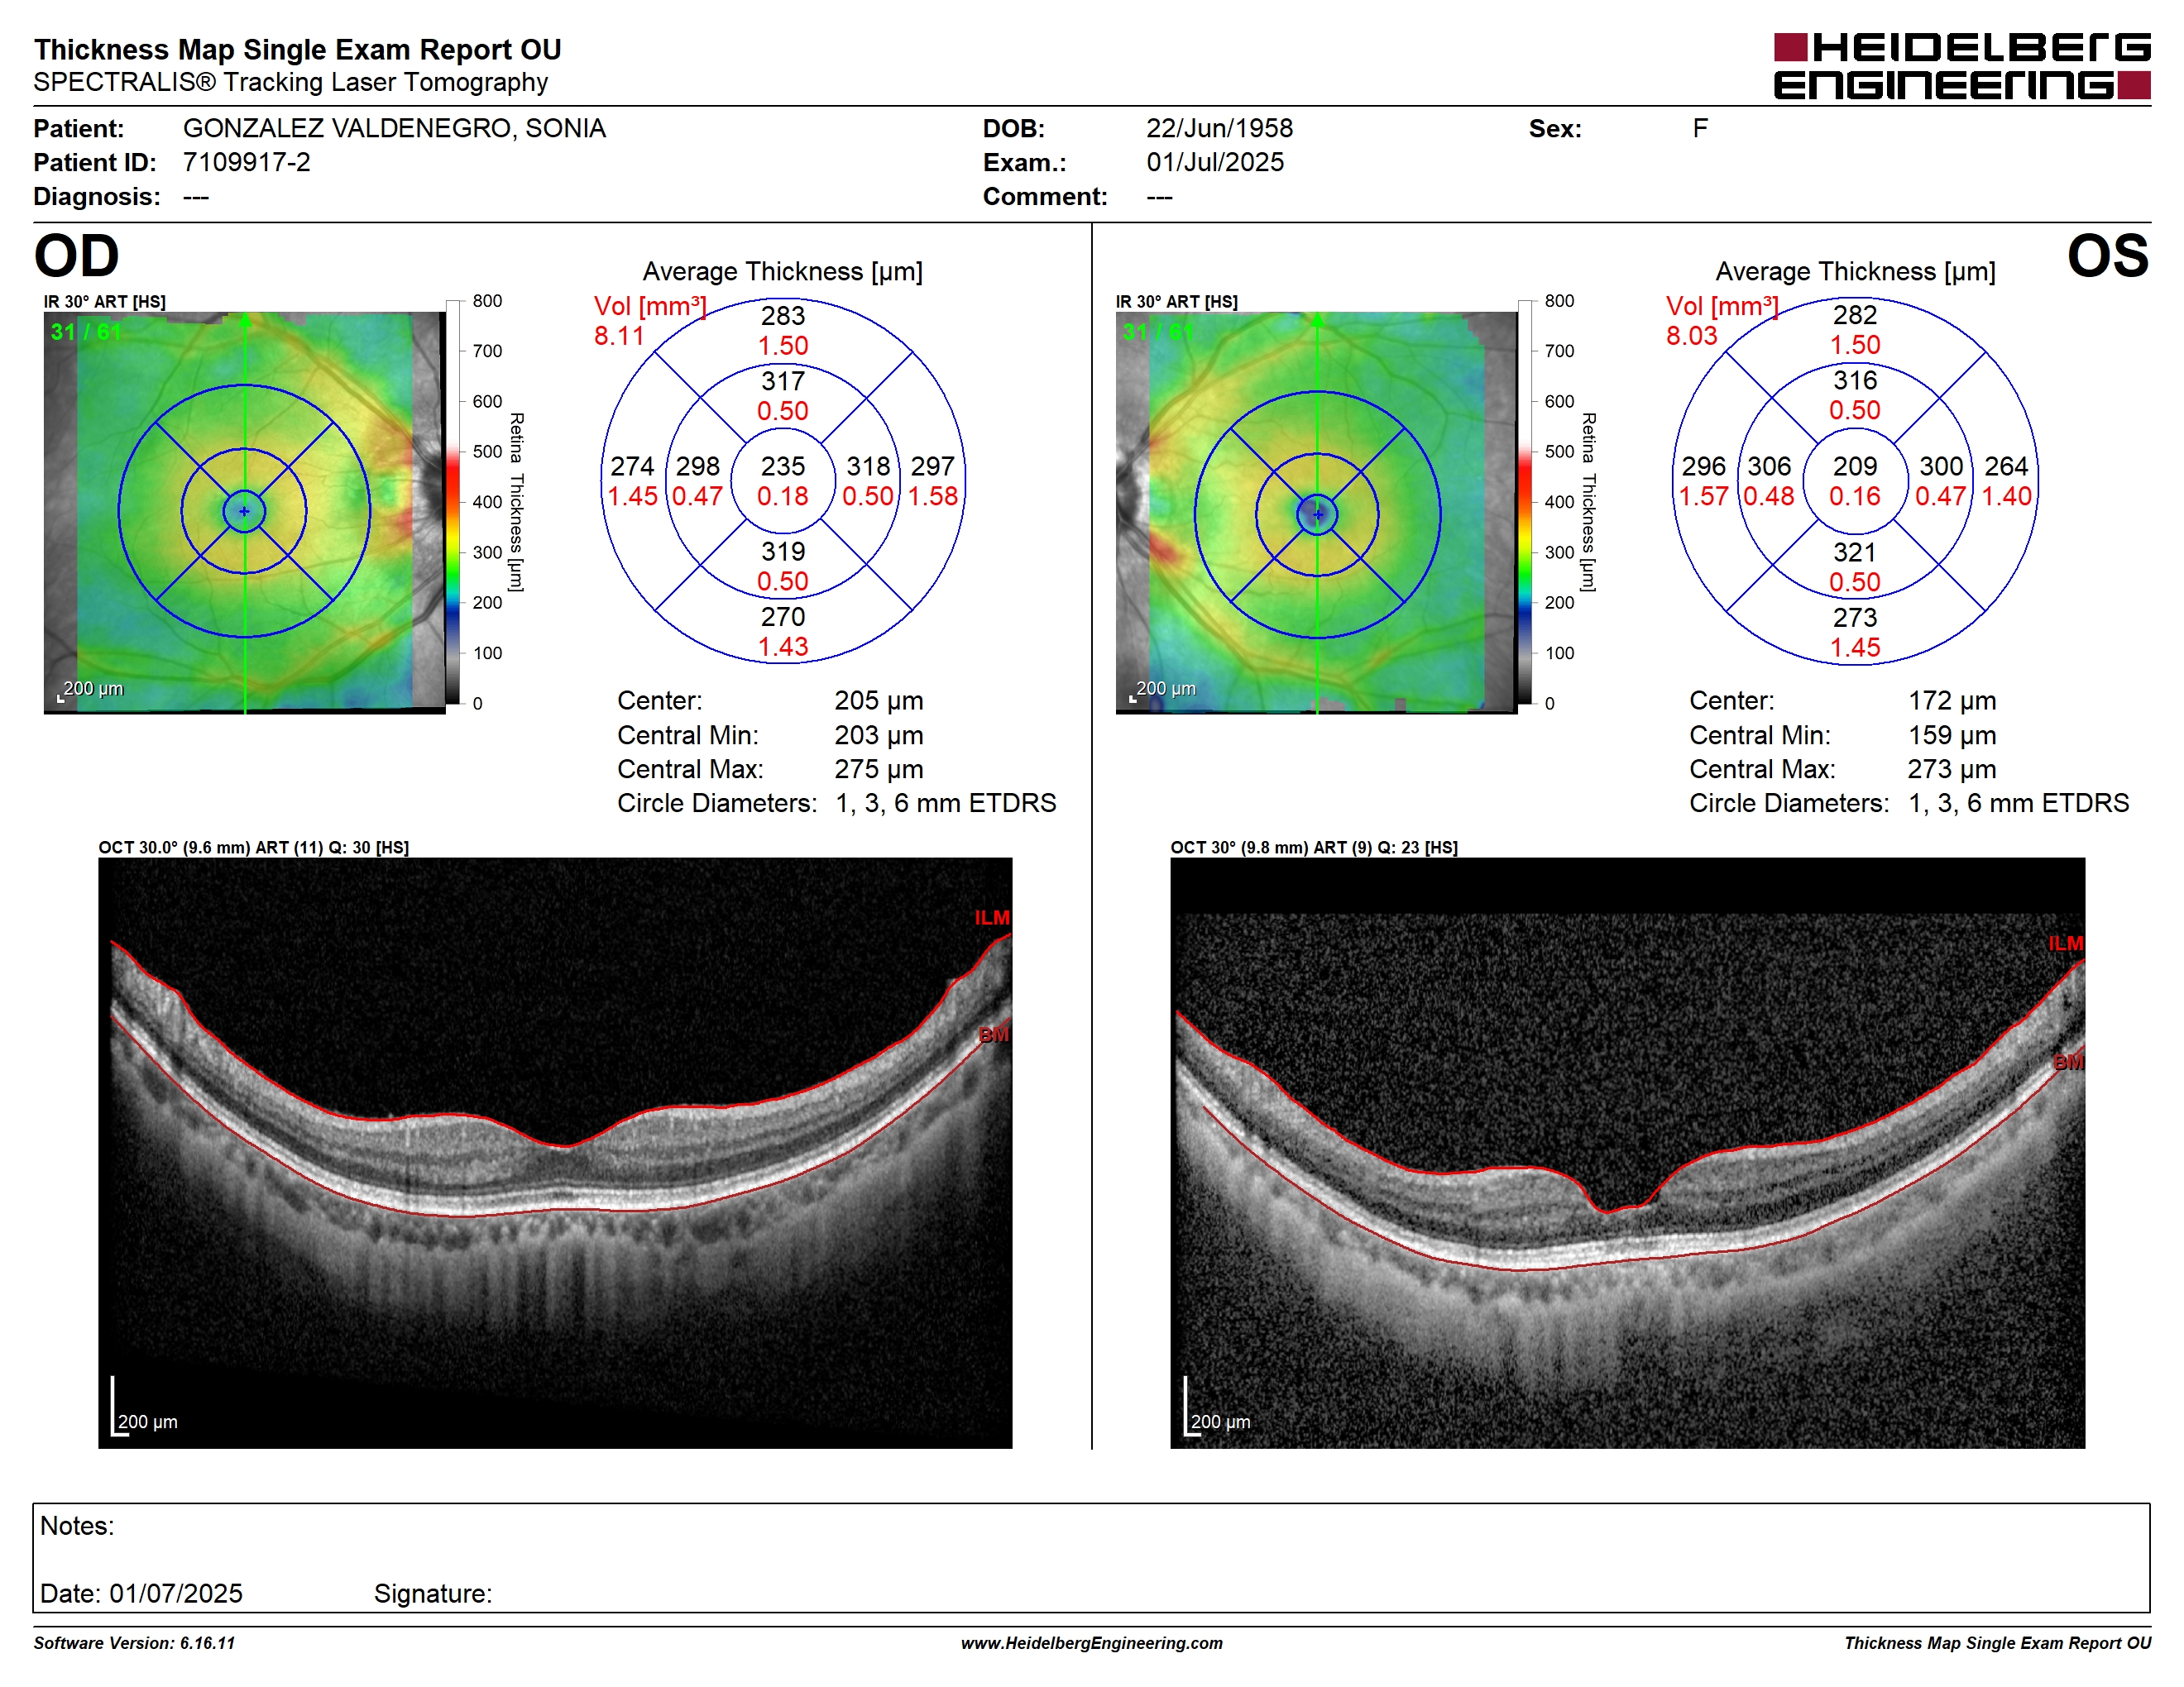The height and width of the screenshot is (1687, 2184).
Task: Click the OS BM layer label
Action: (2069, 1063)
